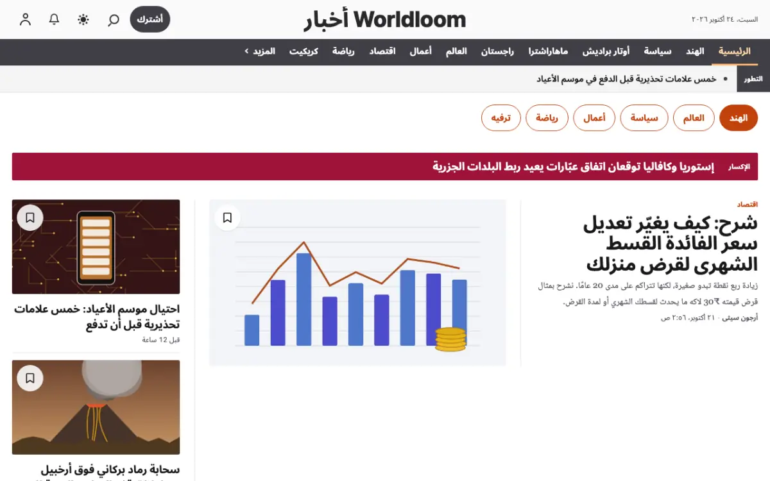Open the ماهاراشترا nav item
Screen dimensions: 770x481
point(549,51)
